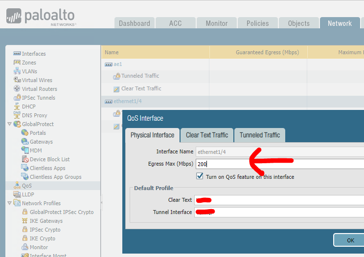Click Tunneled Traffic row text under ae1
364x257 pixels.
pyautogui.click(x=140, y=76)
